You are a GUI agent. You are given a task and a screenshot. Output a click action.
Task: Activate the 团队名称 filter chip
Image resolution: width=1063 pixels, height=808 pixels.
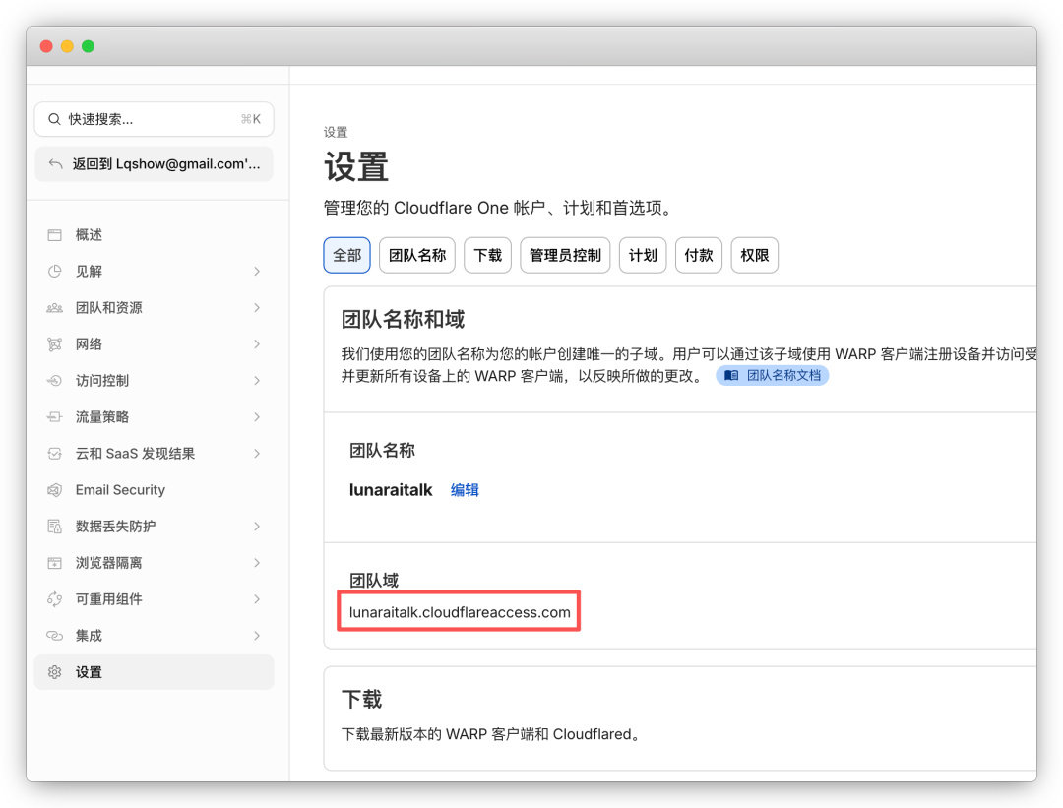tap(416, 255)
